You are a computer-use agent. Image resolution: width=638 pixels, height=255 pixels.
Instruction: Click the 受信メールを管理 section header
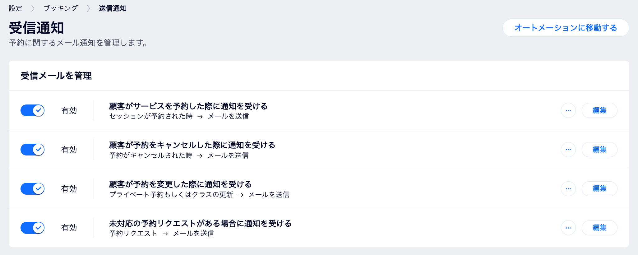click(x=56, y=76)
